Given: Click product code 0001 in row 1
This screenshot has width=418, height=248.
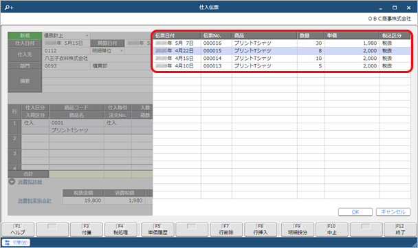Looking at the screenshot, I should coord(76,123).
